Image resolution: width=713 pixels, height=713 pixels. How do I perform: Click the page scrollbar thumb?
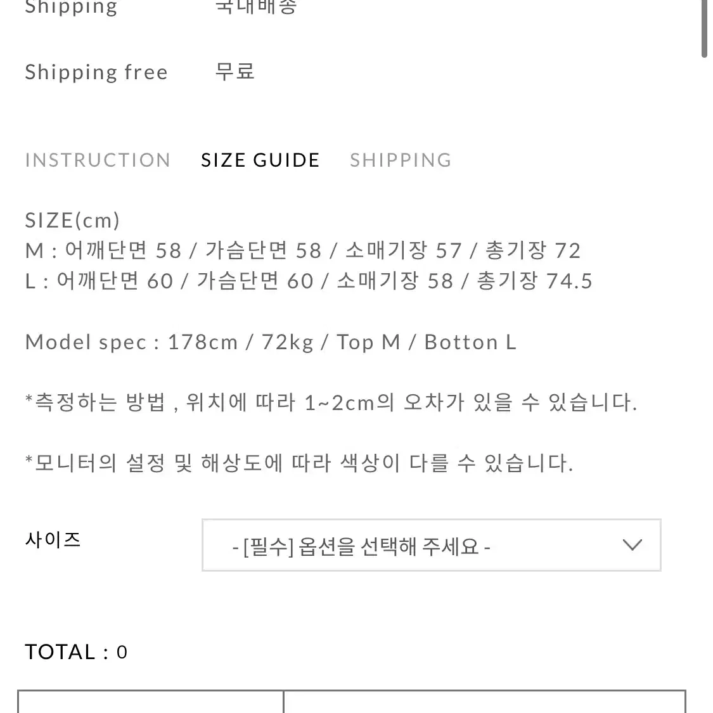(x=704, y=28)
